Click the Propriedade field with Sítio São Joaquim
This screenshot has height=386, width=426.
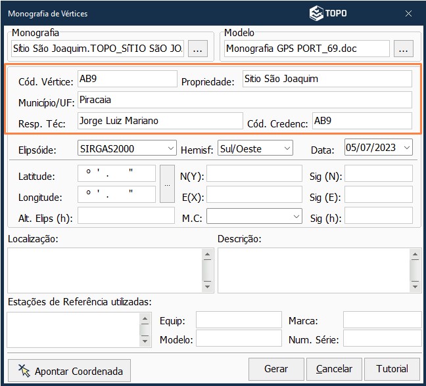327,79
